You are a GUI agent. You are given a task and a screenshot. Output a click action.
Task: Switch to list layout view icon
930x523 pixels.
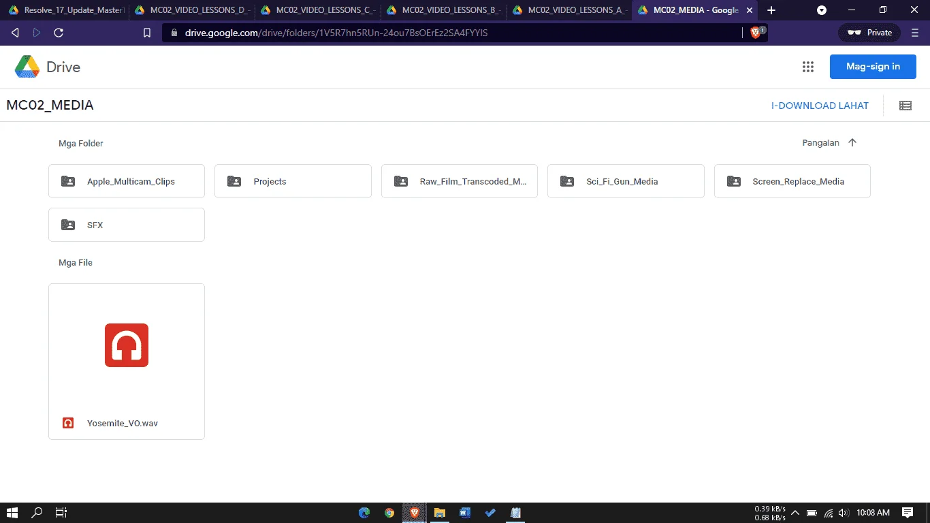tap(905, 106)
